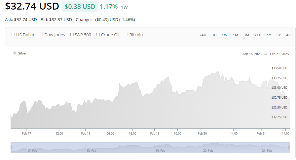The image size is (296, 160).
Task: Select the 3D time range
Action: [x=214, y=35]
